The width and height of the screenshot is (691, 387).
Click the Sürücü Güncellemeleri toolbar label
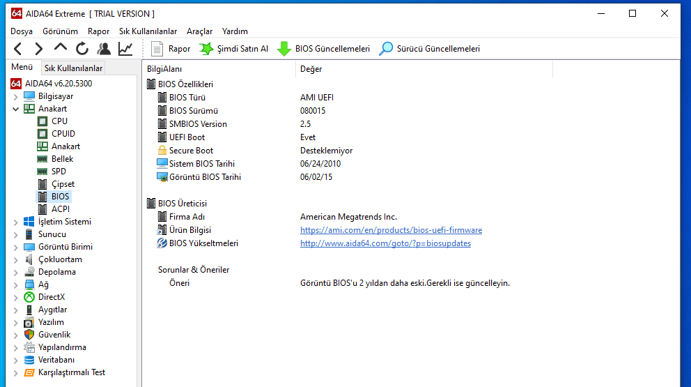point(438,49)
